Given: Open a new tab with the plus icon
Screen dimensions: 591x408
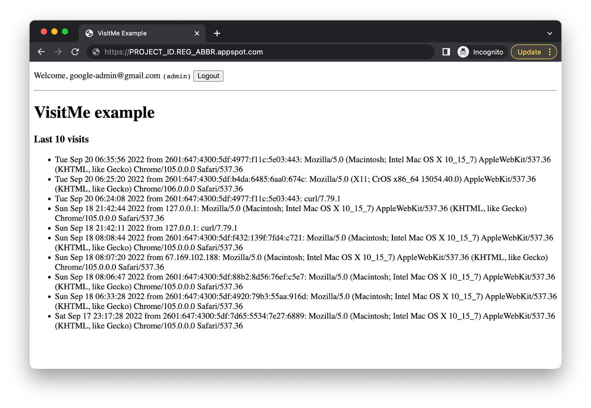Looking at the screenshot, I should [217, 33].
